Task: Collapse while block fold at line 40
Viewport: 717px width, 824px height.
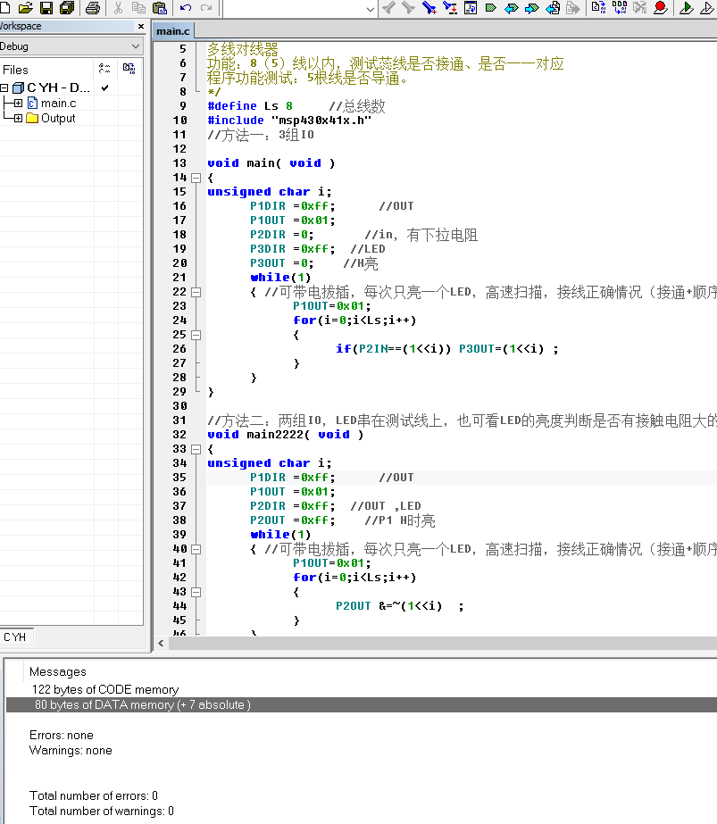Action: pos(196,549)
